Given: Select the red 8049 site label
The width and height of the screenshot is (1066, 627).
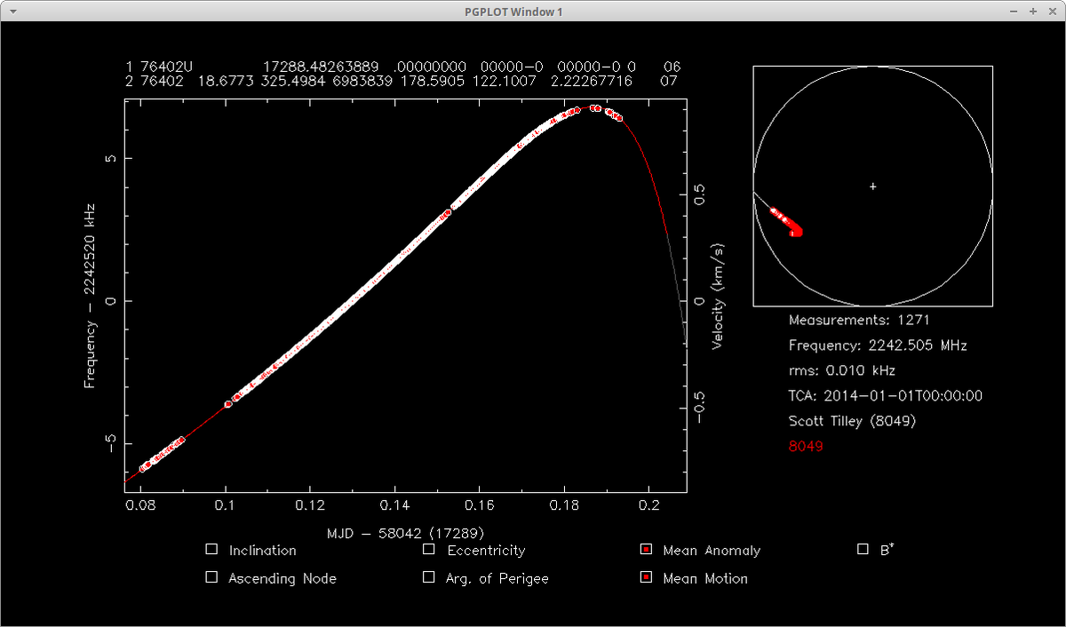Looking at the screenshot, I should click(x=806, y=446).
